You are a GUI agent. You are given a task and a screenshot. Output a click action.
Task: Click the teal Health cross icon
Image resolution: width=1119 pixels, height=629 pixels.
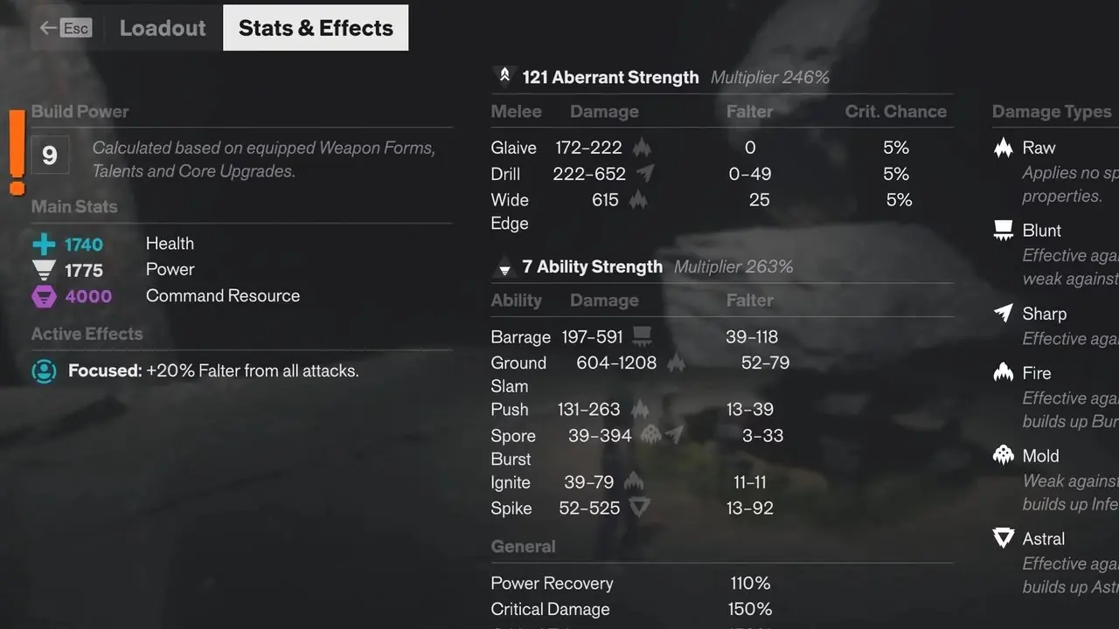[44, 245]
